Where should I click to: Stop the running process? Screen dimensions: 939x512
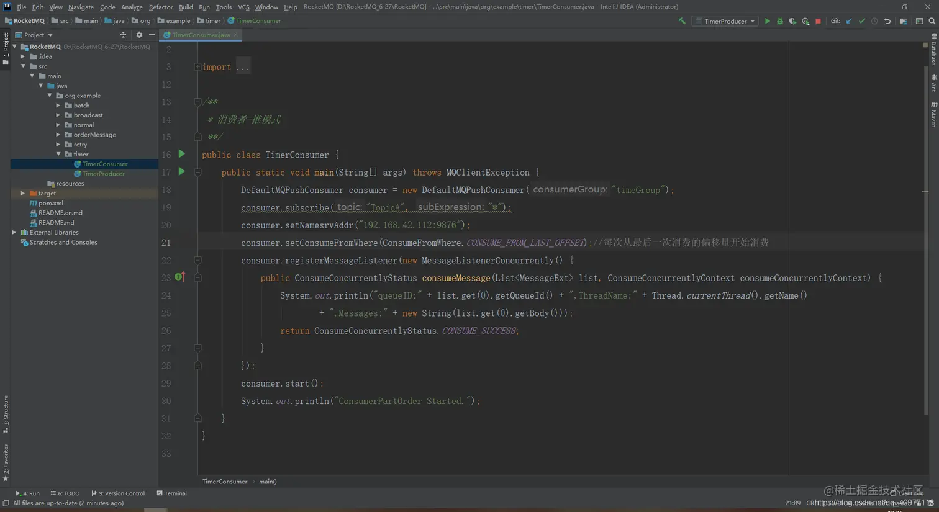818,21
